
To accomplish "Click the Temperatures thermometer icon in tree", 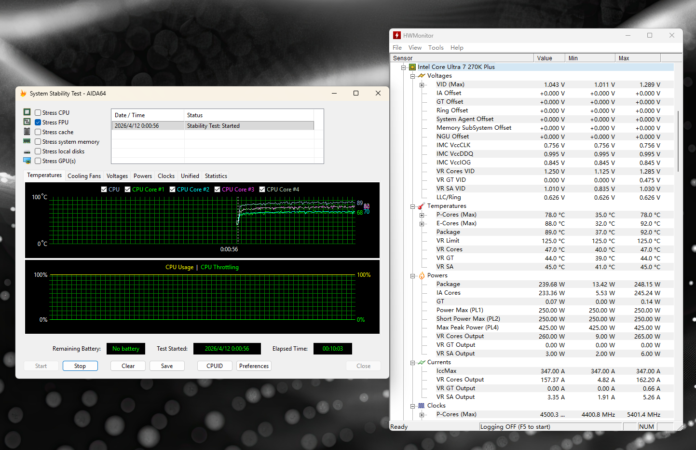I will (422, 206).
